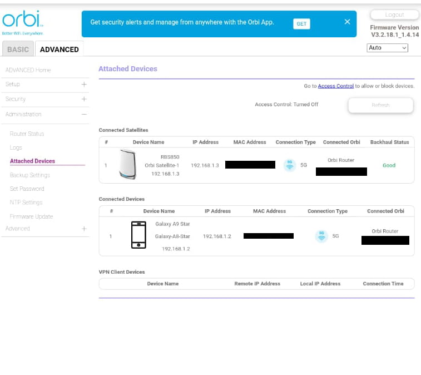Click the Orbi logo

[x=23, y=22]
